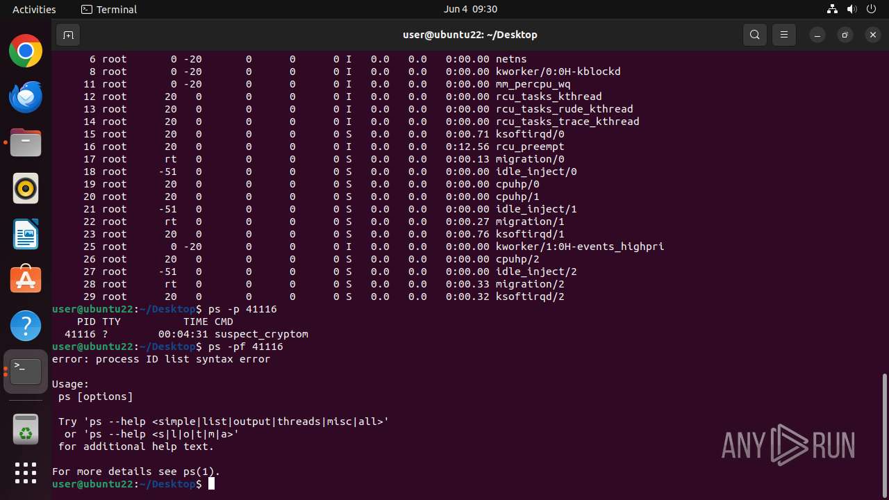Show Applications grid

point(26,473)
